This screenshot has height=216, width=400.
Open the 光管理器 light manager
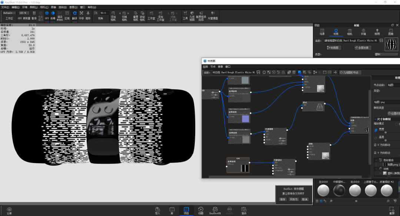(x=213, y=16)
